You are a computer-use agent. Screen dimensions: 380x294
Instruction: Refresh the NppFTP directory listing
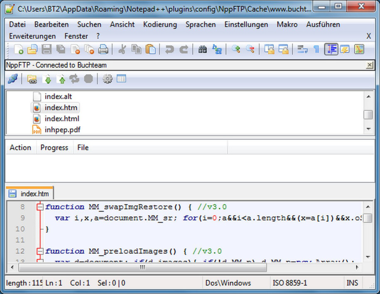click(x=74, y=79)
